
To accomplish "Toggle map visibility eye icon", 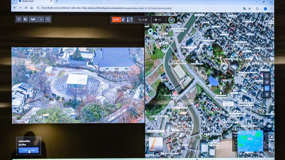I will pyautogui.click(x=267, y=95).
